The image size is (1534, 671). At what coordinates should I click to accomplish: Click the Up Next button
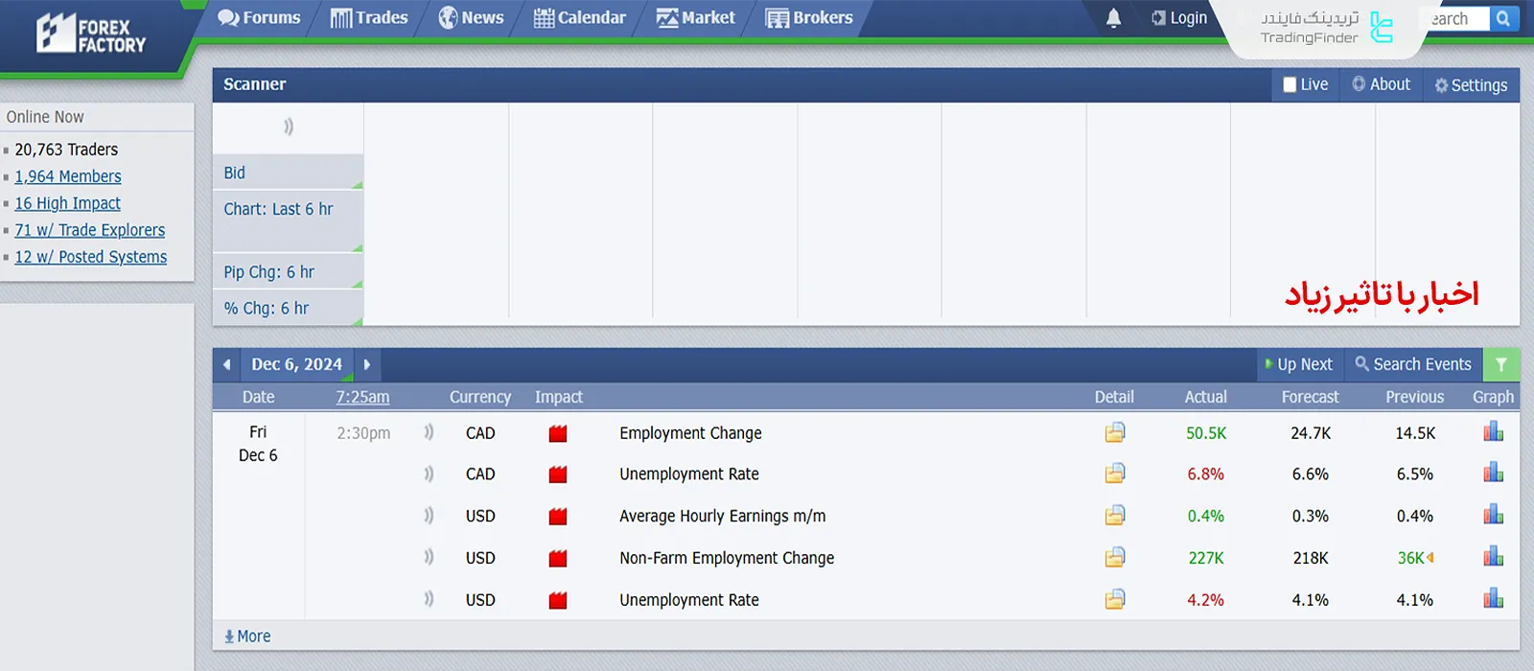coord(1298,364)
